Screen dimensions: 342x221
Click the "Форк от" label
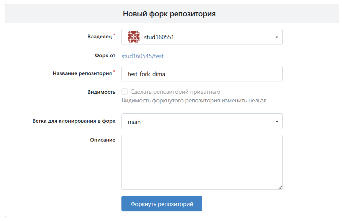pyautogui.click(x=105, y=56)
